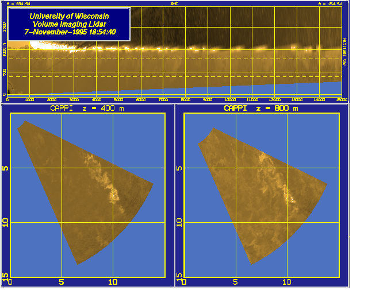
Task: Click the 9000 tick on RHI range axis
Action: coord(208,100)
